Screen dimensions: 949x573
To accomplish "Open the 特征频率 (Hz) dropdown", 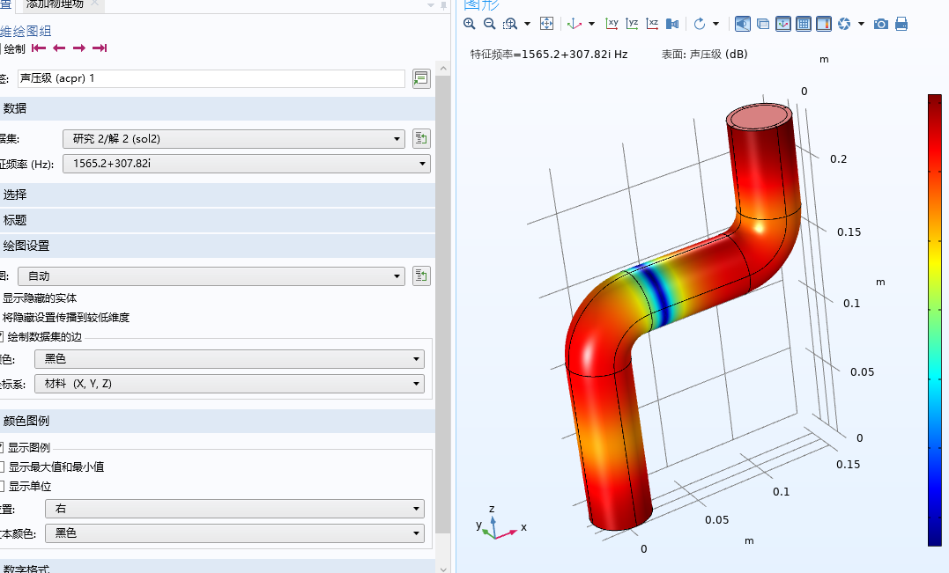I will tap(421, 163).
